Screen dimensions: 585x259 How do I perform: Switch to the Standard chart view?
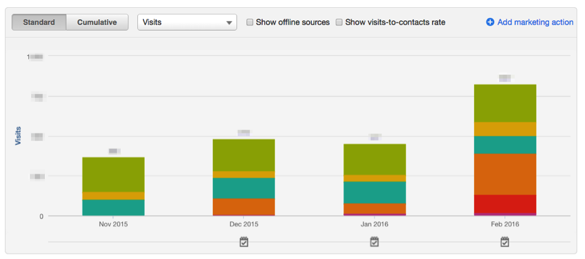[39, 22]
